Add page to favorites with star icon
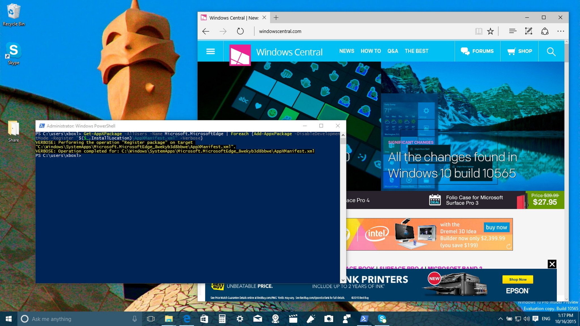The image size is (580, 326). coord(491,31)
